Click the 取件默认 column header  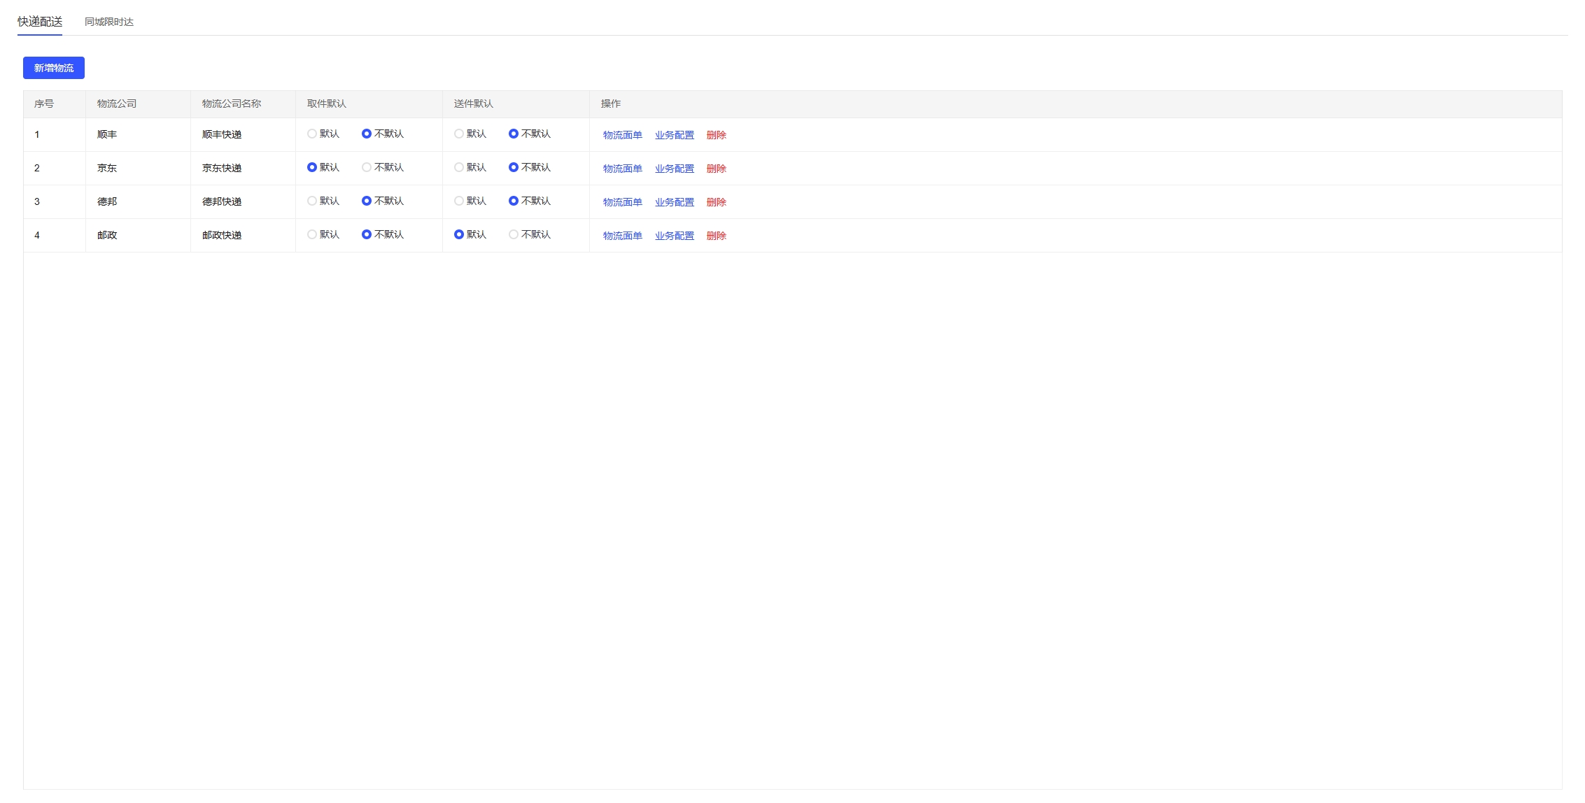tap(327, 104)
